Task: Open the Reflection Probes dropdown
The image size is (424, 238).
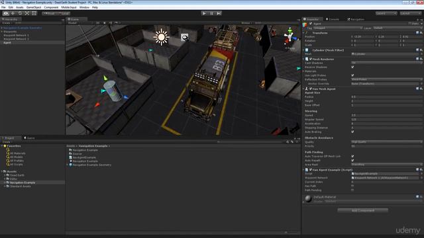Action: point(387,79)
